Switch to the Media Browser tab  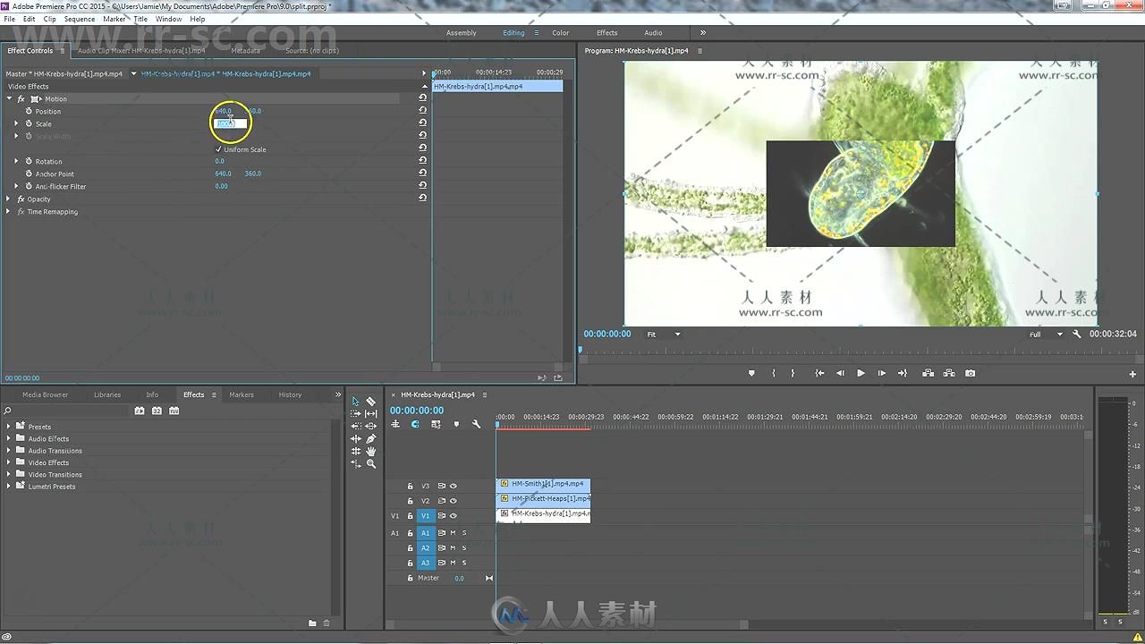45,394
